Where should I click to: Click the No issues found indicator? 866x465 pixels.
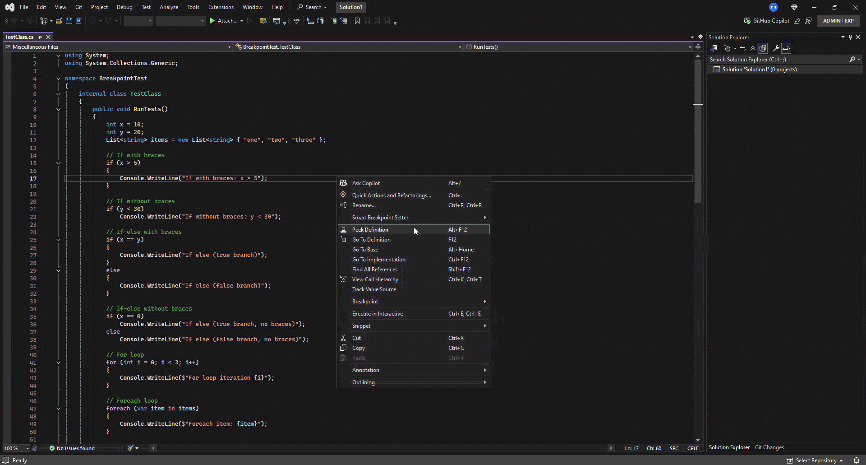tap(72, 448)
